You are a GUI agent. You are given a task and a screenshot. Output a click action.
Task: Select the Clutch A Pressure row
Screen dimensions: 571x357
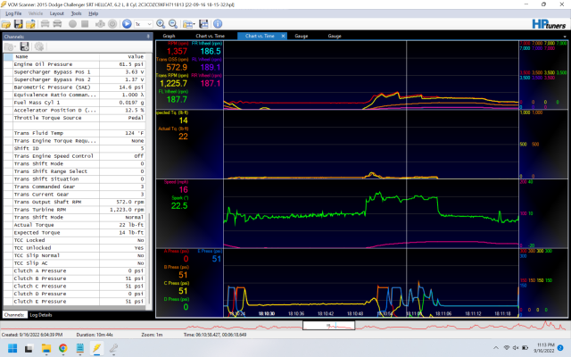[74, 270]
